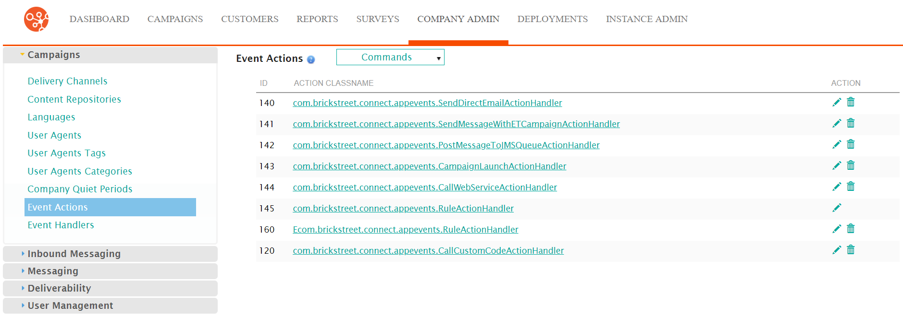Edit action 160 pencil icon

(x=837, y=229)
